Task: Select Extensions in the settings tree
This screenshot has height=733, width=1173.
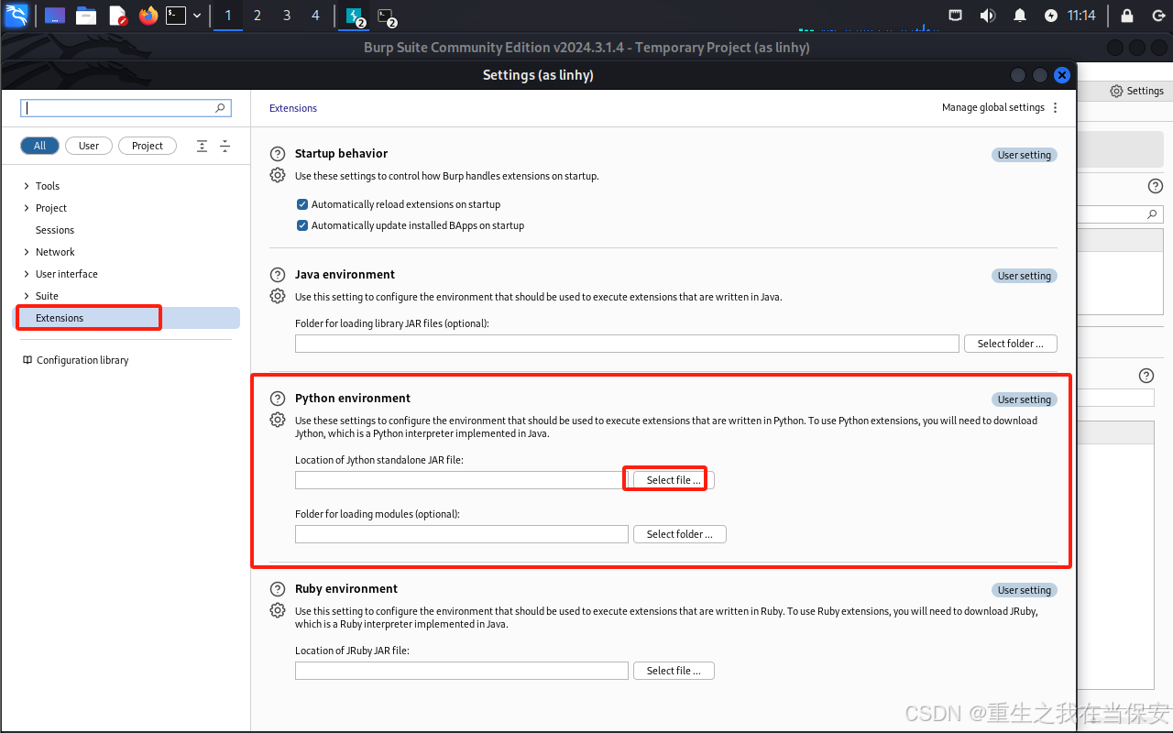Action: click(x=127, y=318)
